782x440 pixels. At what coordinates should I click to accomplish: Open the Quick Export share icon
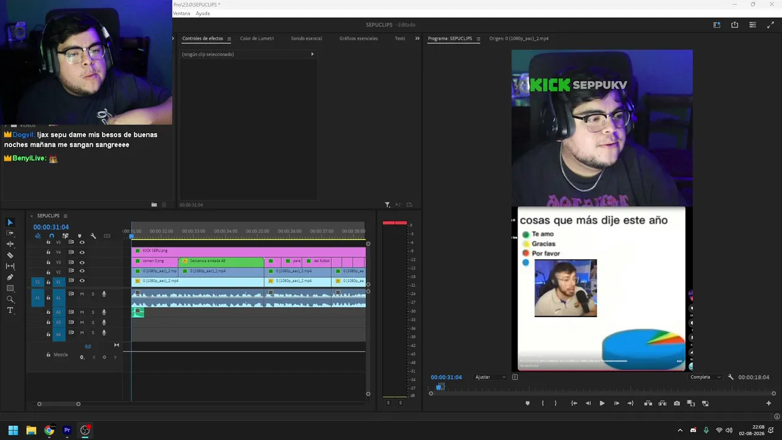[x=734, y=25]
